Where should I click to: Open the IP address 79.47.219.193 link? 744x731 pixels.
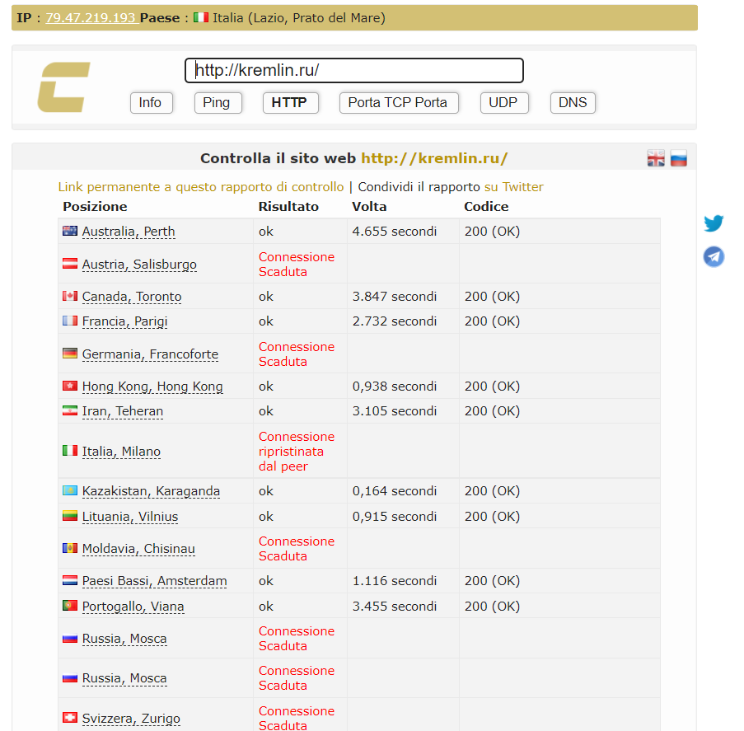91,17
